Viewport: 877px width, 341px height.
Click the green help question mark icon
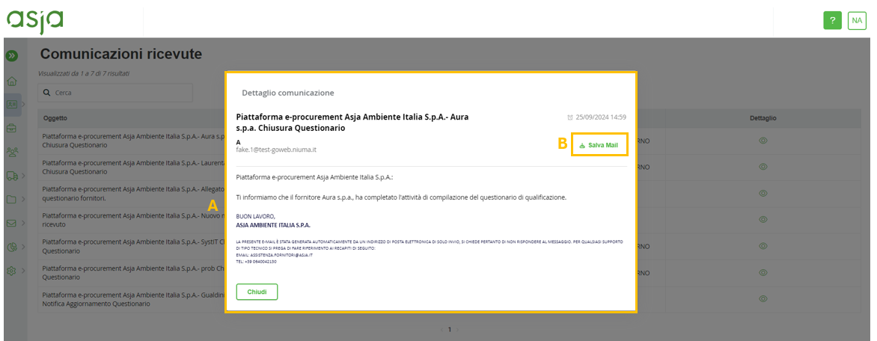coord(832,21)
